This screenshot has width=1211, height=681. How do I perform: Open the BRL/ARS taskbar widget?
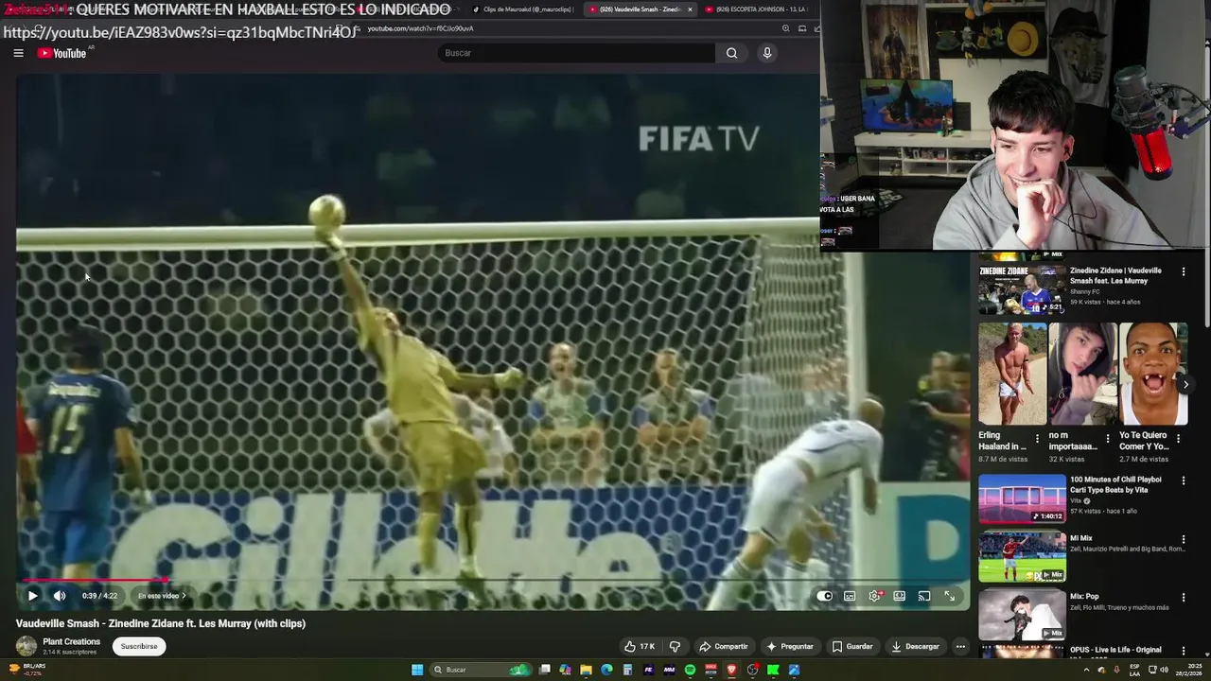[x=27, y=670]
